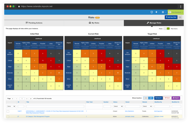Viewport: 188px width, 123px height.
Task: Sort table by Number column header
Action: [x=106, y=102]
